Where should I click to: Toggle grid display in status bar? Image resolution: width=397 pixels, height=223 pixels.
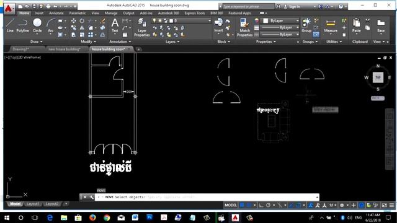click(242, 205)
